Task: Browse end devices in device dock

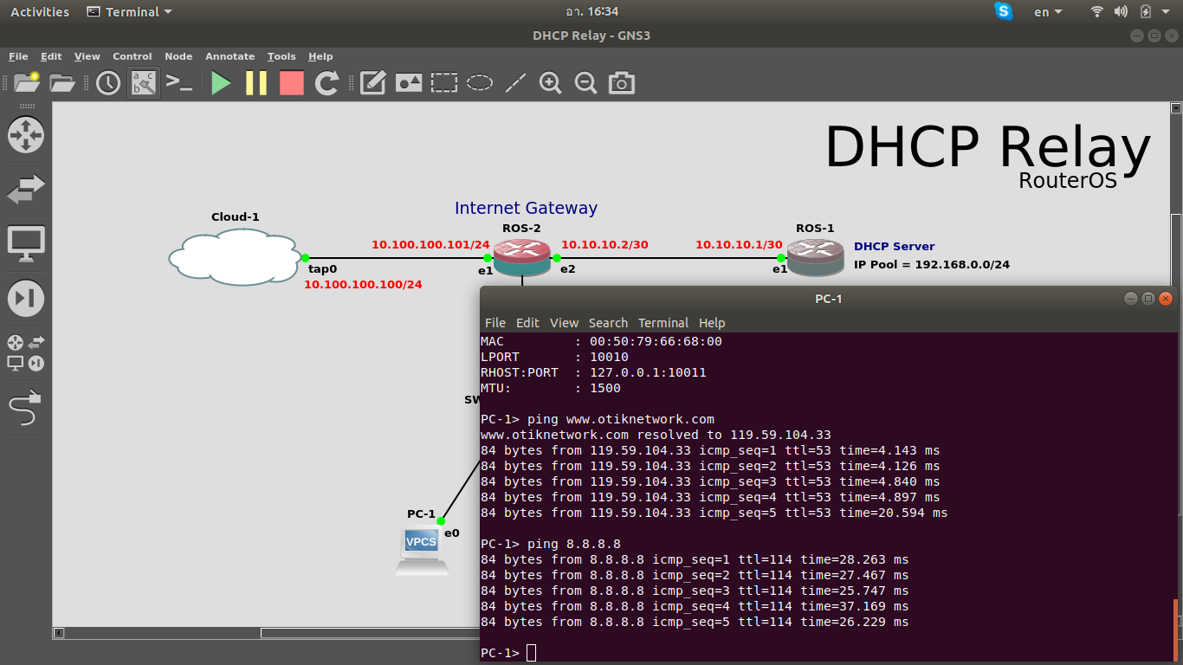Action: [26, 244]
